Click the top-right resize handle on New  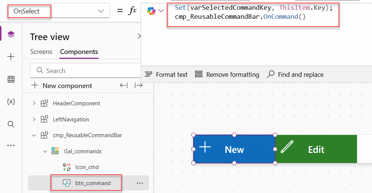275,135
